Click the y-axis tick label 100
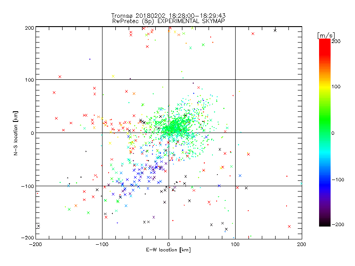Screen dimensions: 355x266 pyautogui.click(x=29, y=80)
